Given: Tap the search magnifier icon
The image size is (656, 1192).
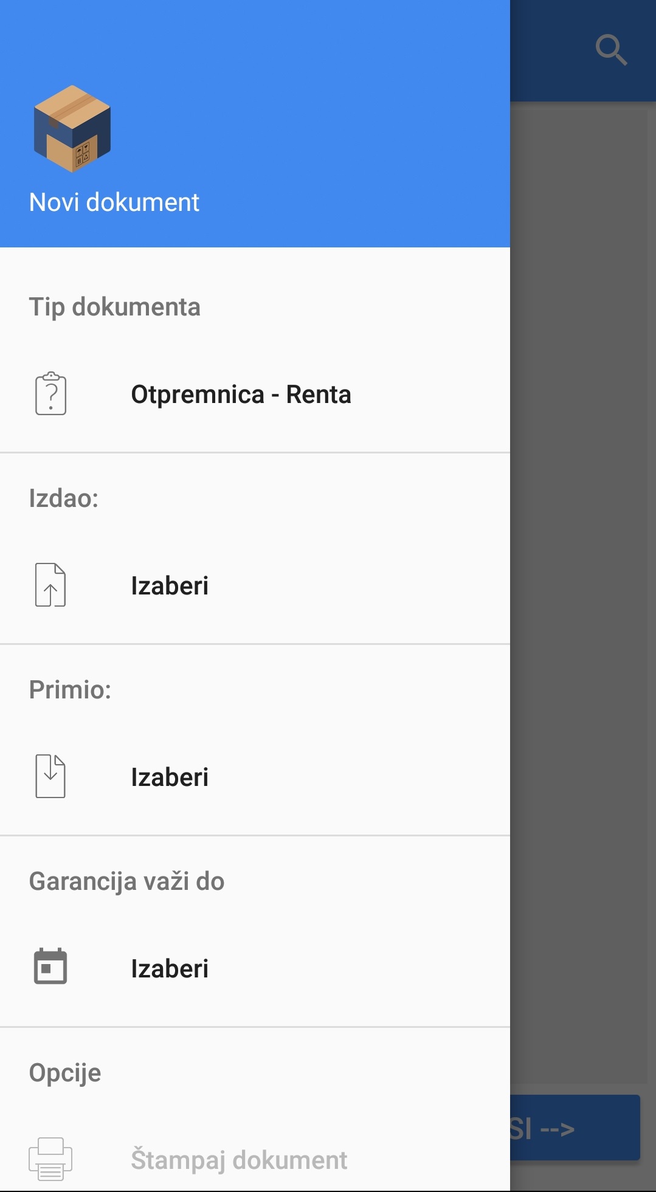Looking at the screenshot, I should (x=610, y=50).
